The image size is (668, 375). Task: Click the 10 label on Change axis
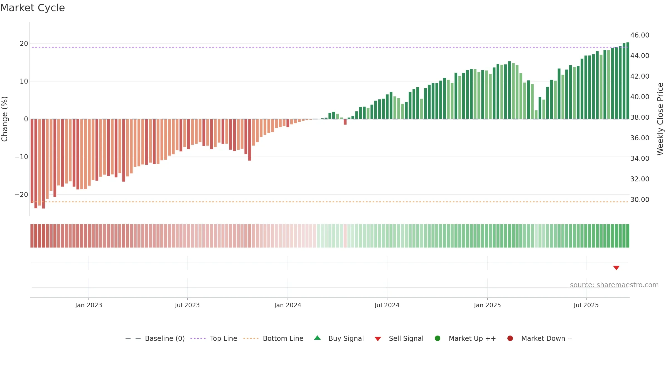[24, 81]
